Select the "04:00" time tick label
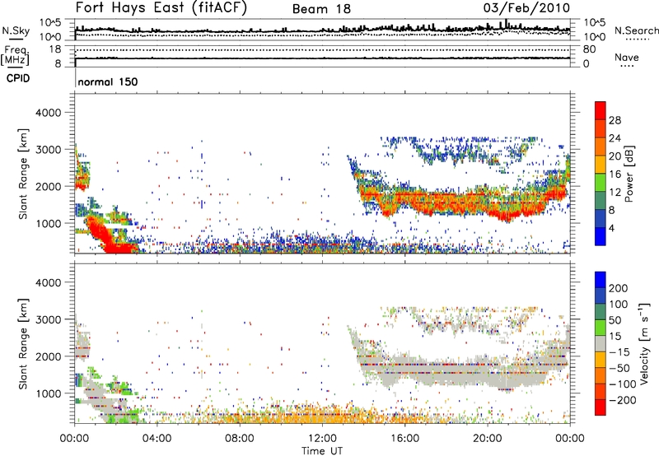 pyautogui.click(x=157, y=439)
